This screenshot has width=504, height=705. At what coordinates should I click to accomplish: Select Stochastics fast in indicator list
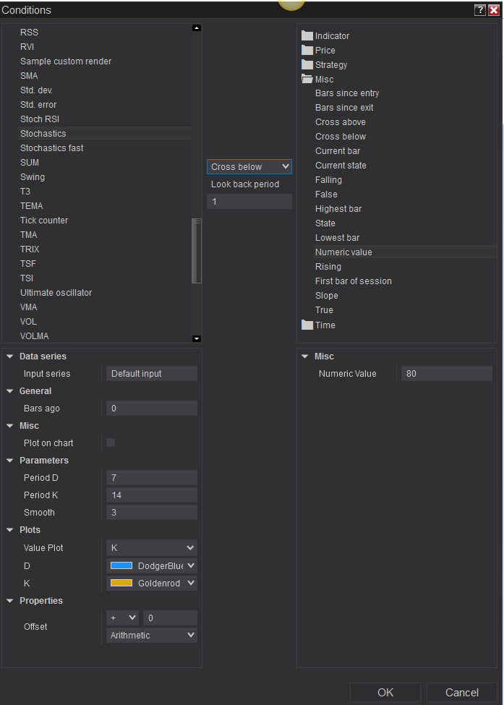point(52,148)
